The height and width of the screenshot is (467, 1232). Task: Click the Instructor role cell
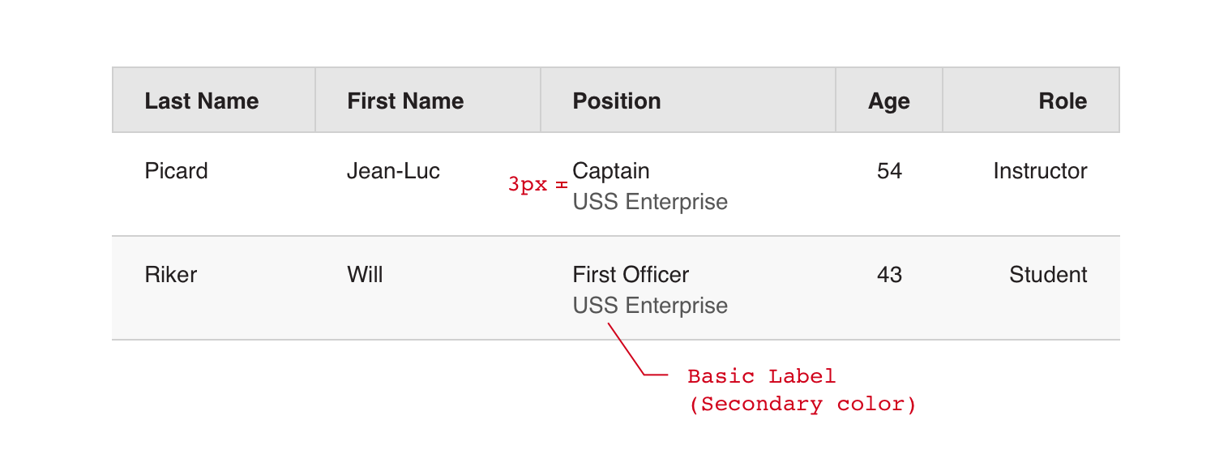[x=1040, y=171]
